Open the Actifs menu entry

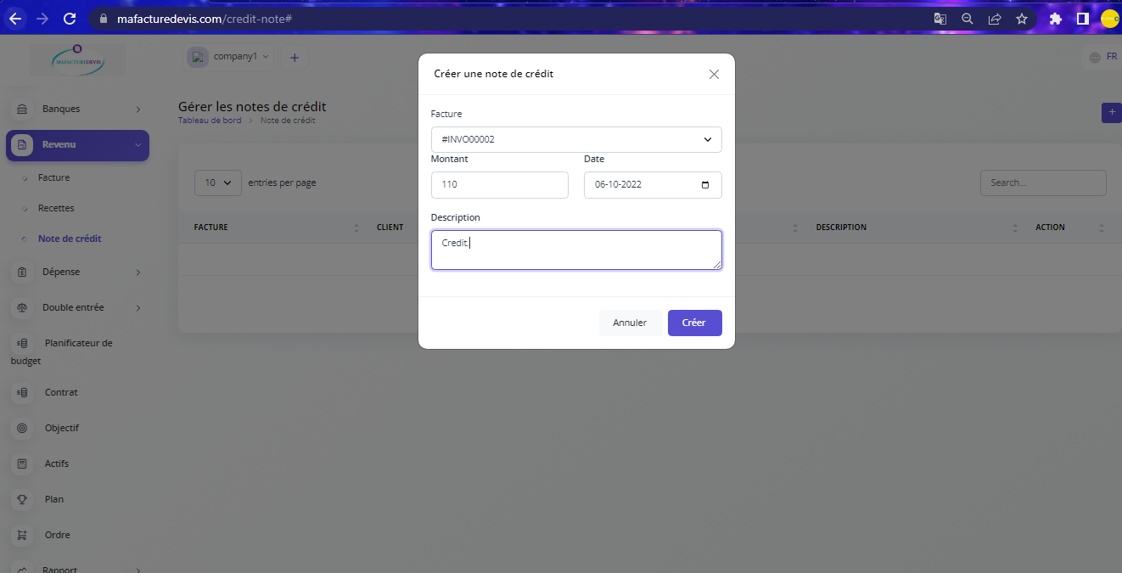(x=57, y=463)
